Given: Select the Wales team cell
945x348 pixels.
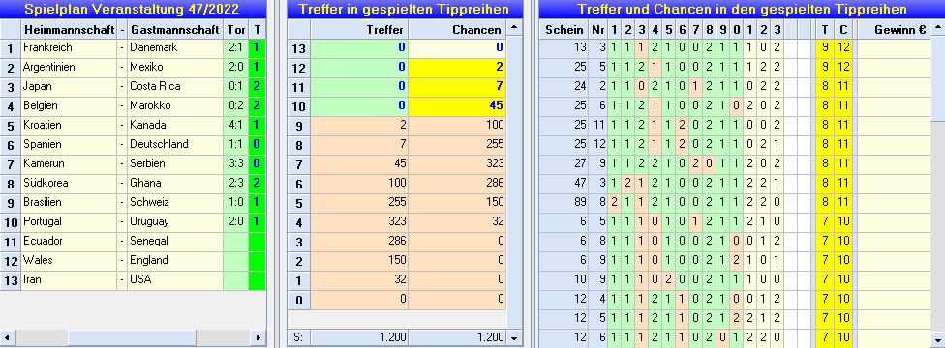Looking at the screenshot, I should (69, 260).
